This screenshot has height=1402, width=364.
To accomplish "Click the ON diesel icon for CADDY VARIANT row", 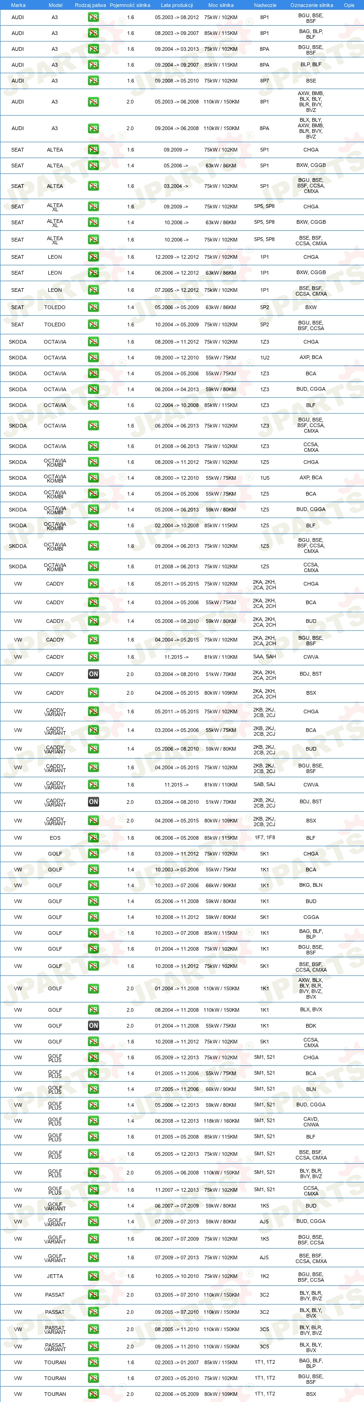I will (x=94, y=801).
